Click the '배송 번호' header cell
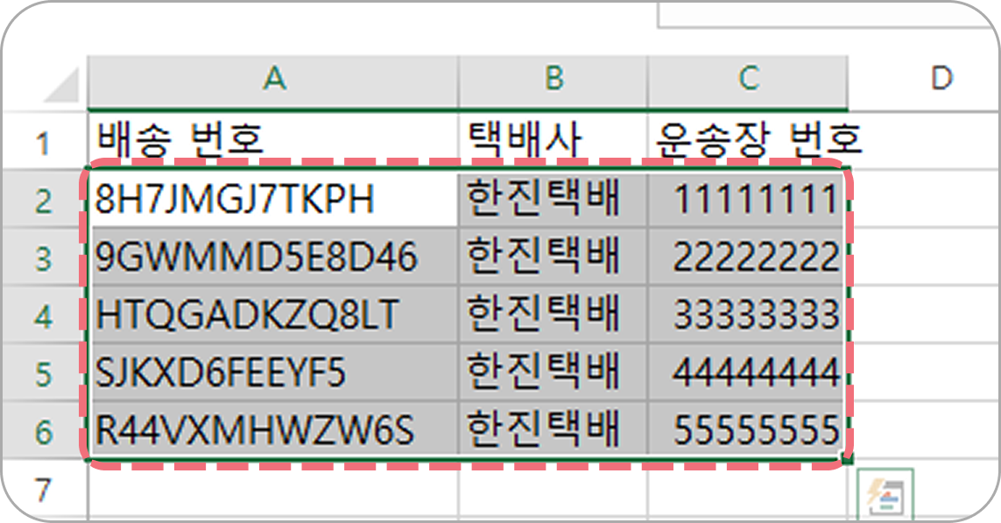Screen dimensions: 1001x523 tap(273, 140)
